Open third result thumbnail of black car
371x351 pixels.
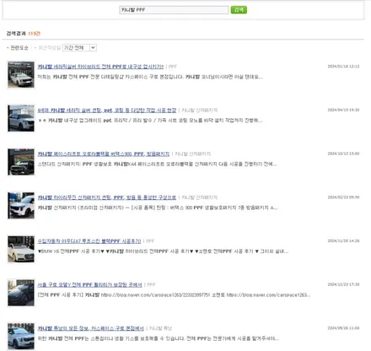pos(21,162)
